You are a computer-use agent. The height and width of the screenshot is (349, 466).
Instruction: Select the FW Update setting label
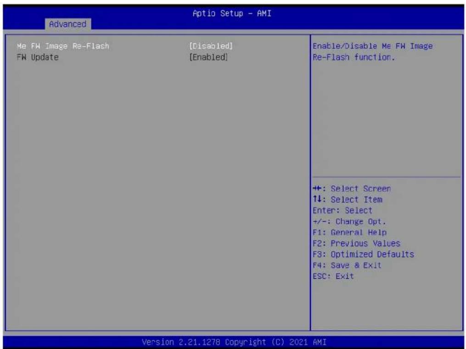tap(38, 57)
